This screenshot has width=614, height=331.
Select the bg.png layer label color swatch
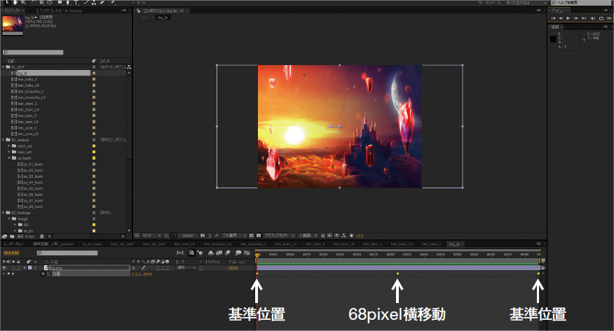pos(29,268)
